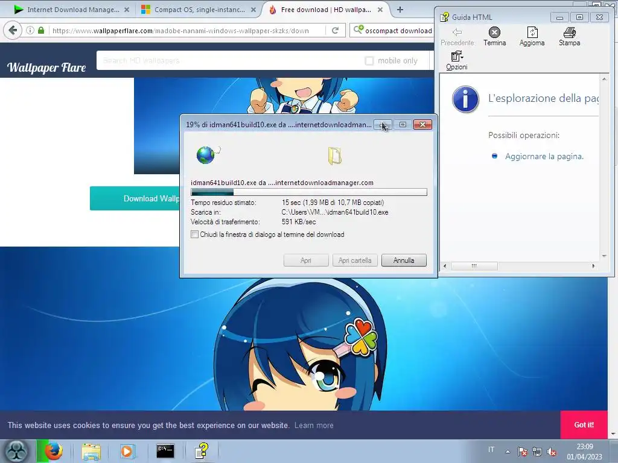Open Learn more cookie link

click(x=314, y=425)
